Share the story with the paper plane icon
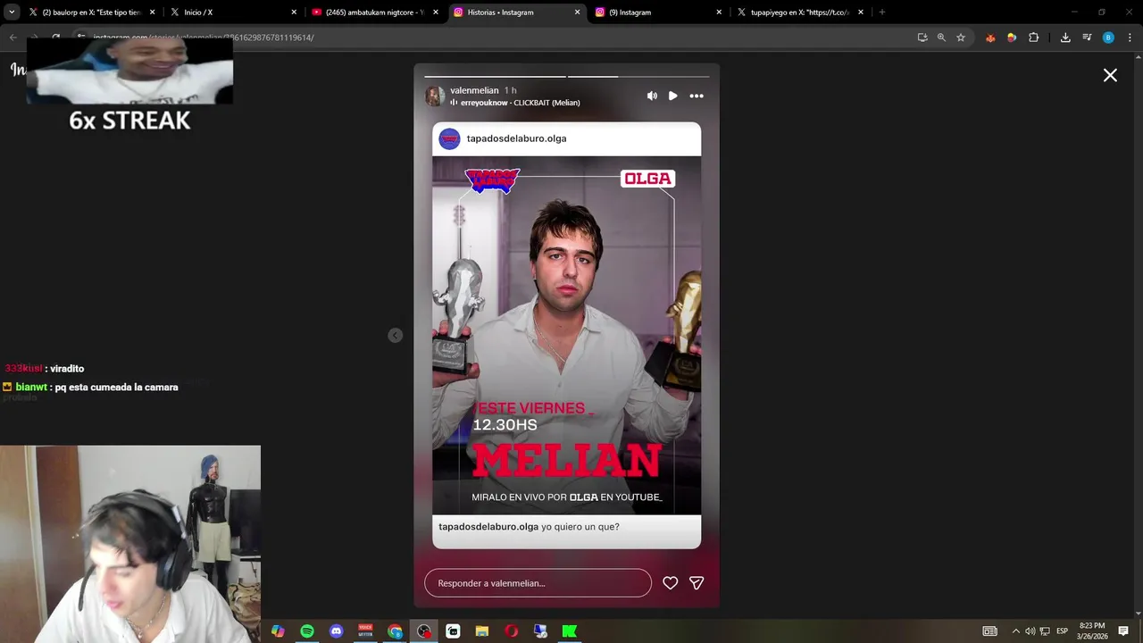The width and height of the screenshot is (1143, 643). click(x=697, y=583)
